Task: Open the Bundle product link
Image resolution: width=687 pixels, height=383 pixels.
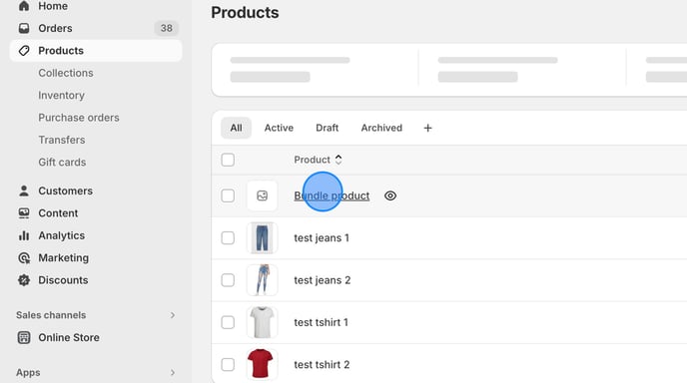Action: [x=332, y=195]
